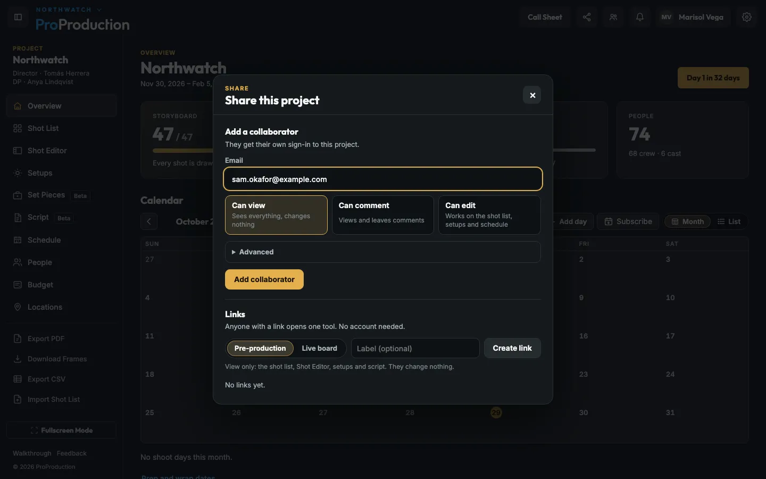This screenshot has width=766, height=479.
Task: Switch calendar to List view
Action: (x=729, y=221)
